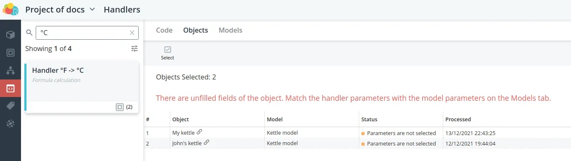This screenshot has width=571, height=161.
Task: Open the tags sidebar icon
Action: [x=11, y=106]
